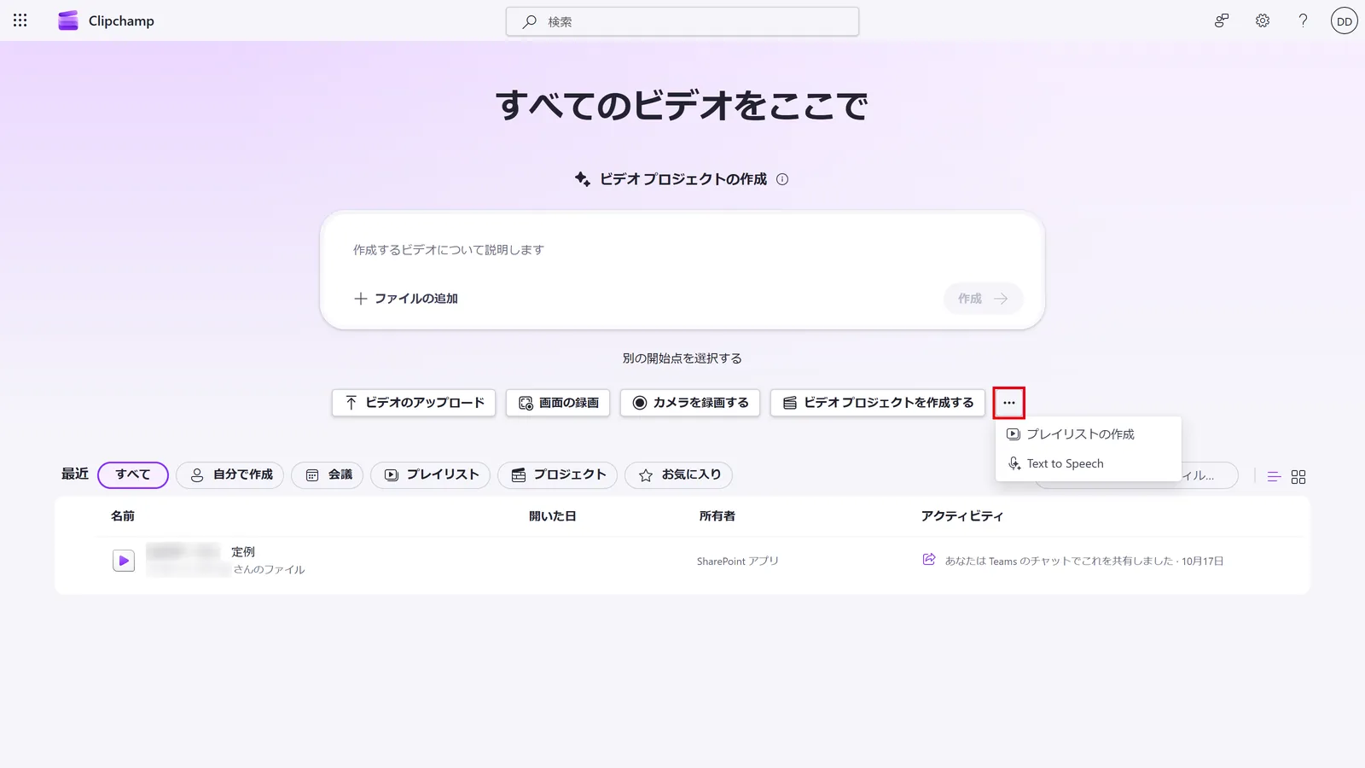Open the help question mark icon
This screenshot has height=768, width=1365.
1303,20
